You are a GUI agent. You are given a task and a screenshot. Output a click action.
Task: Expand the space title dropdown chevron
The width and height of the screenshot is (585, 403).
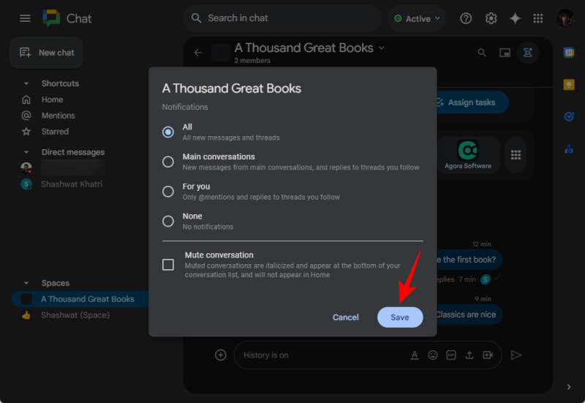[x=381, y=48]
